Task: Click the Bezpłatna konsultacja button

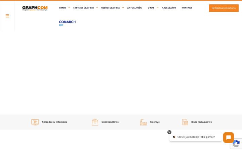Action: coord(224,8)
